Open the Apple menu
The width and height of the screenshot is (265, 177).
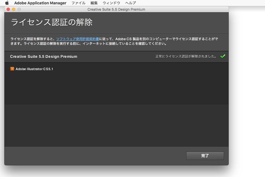coord(7,3)
